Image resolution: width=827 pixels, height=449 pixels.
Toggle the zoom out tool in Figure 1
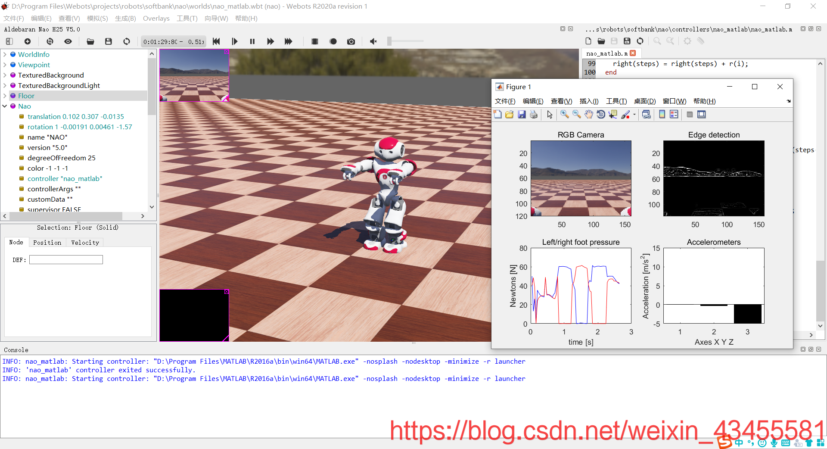(576, 114)
